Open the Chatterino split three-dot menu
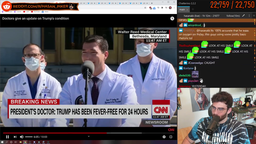Image resolution: width=256 pixels, height=144 pixels. (249, 16)
